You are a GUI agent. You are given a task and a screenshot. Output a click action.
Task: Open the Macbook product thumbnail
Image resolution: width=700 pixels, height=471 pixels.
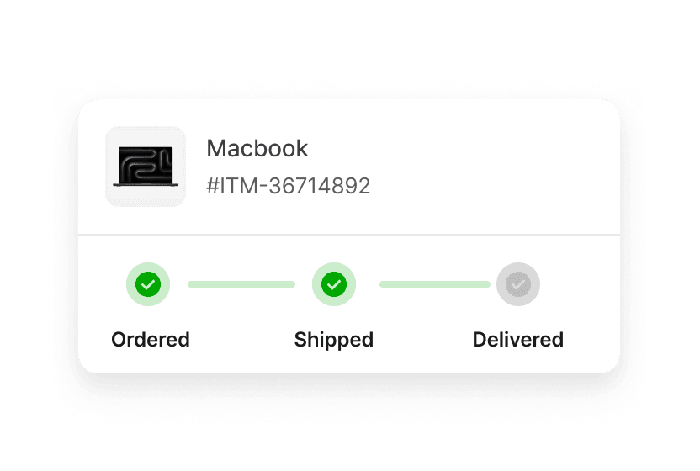[x=146, y=167]
